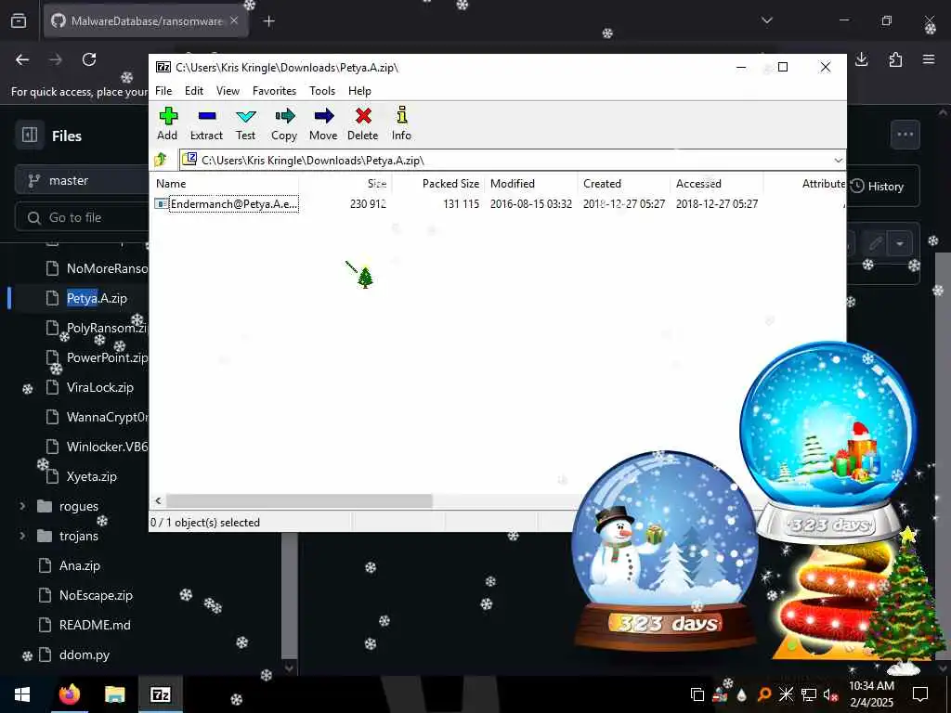The height and width of the screenshot is (713, 951).
Task: Open the View menu
Action: point(228,91)
